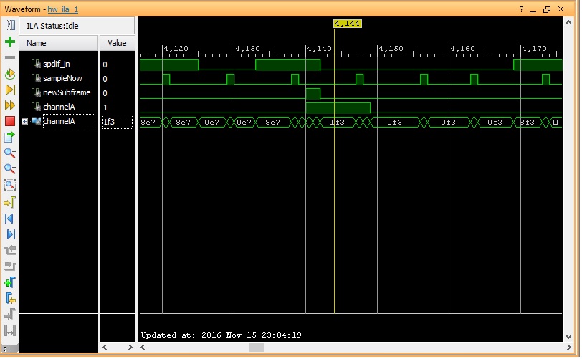Select the spdif_in signal row
Viewport: 582px width, 359px height.
pyautogui.click(x=56, y=64)
